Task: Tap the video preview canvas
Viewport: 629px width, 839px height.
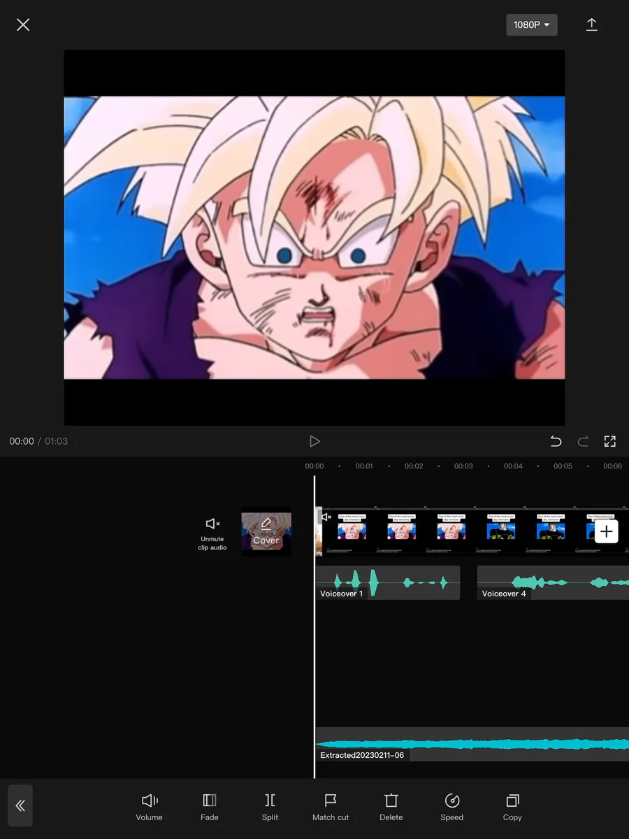Action: pyautogui.click(x=314, y=238)
